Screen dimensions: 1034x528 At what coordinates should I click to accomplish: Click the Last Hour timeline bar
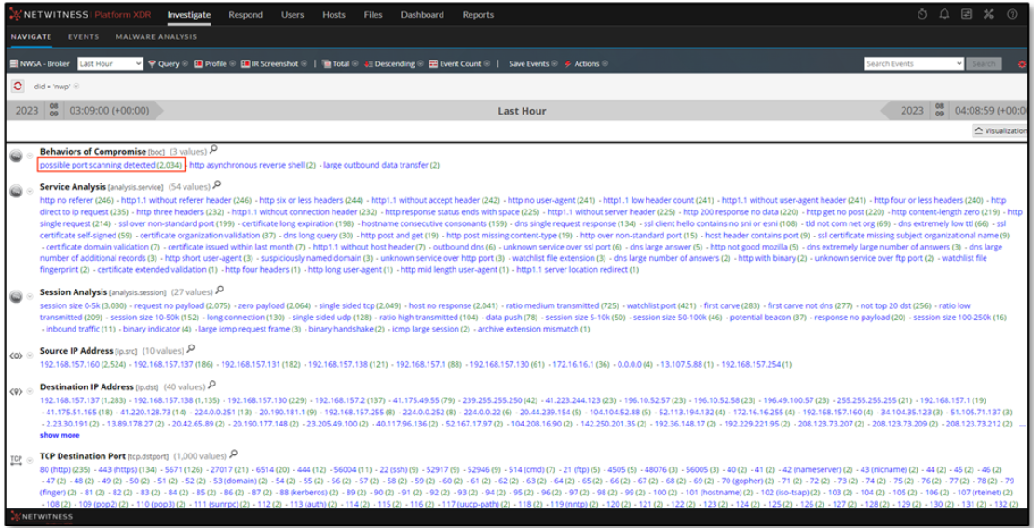(x=522, y=111)
